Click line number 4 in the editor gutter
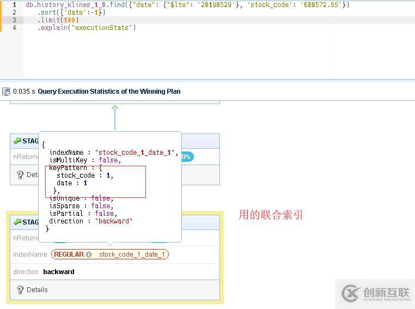The image size is (415, 309). (14, 28)
